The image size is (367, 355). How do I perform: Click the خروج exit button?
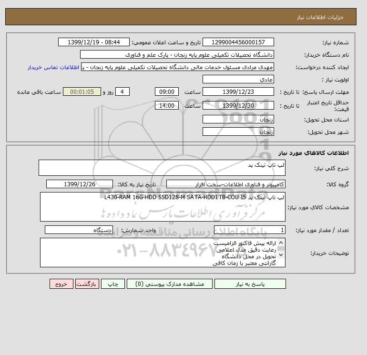point(61,284)
